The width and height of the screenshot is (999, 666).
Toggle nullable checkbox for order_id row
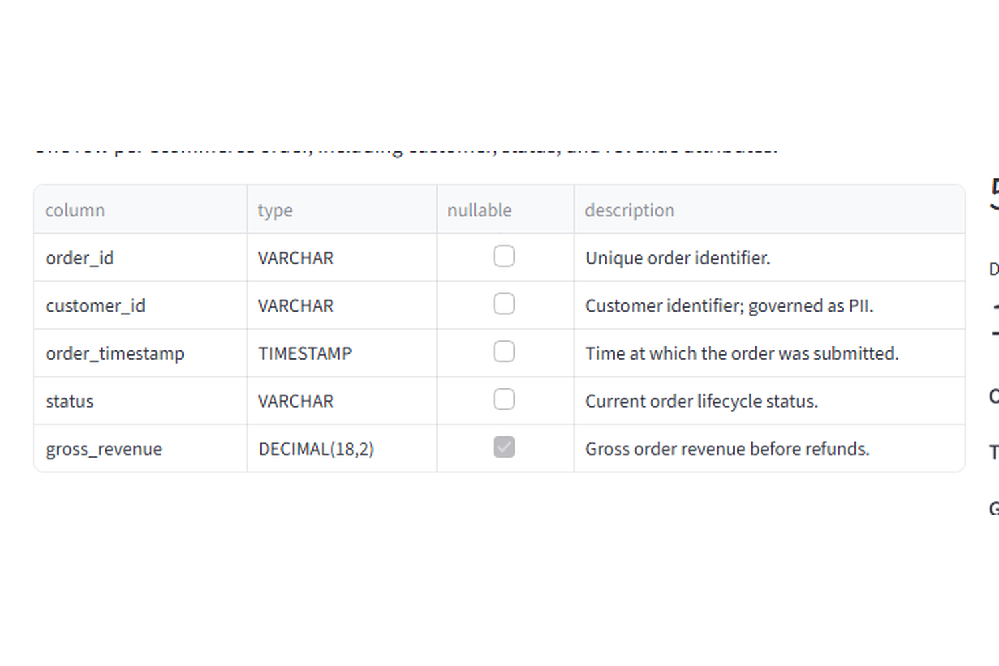tap(504, 256)
